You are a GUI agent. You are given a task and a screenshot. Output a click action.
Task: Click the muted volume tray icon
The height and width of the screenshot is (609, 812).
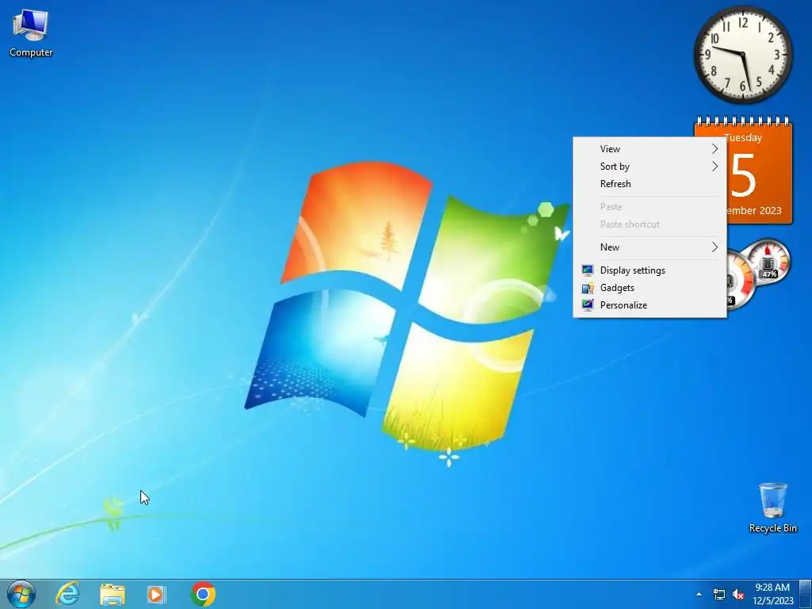point(738,595)
